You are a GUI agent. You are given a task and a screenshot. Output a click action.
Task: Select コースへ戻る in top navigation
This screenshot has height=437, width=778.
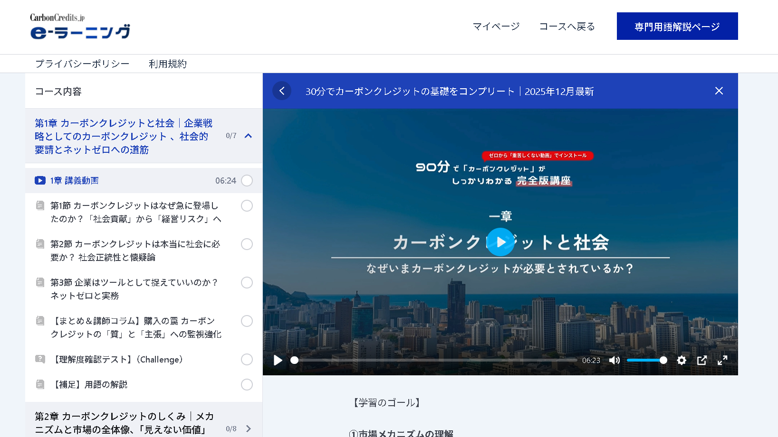click(567, 27)
